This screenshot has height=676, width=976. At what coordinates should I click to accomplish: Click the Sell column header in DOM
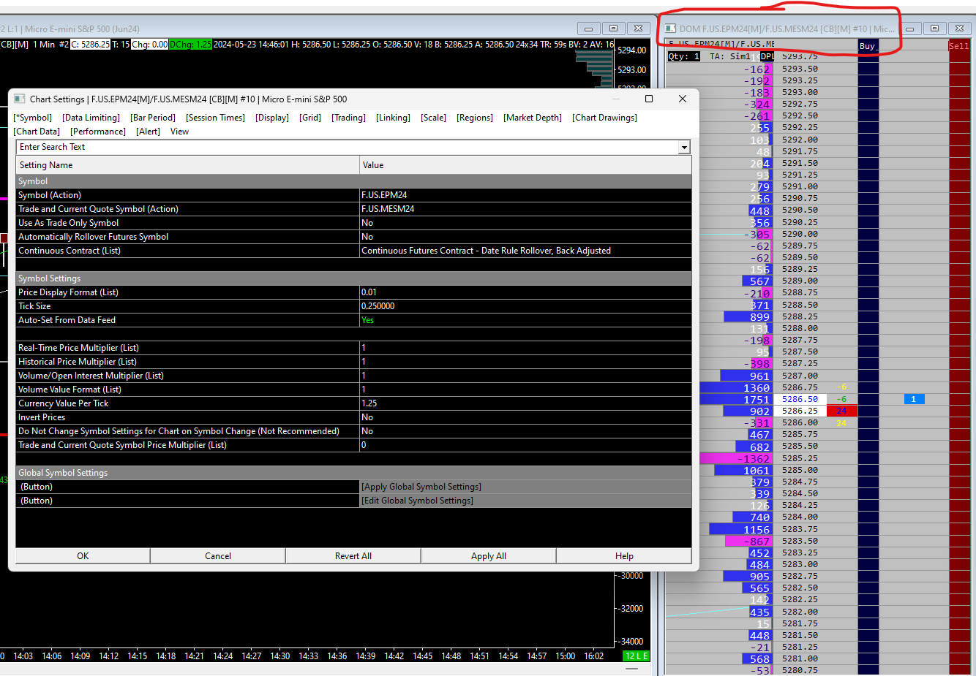959,46
